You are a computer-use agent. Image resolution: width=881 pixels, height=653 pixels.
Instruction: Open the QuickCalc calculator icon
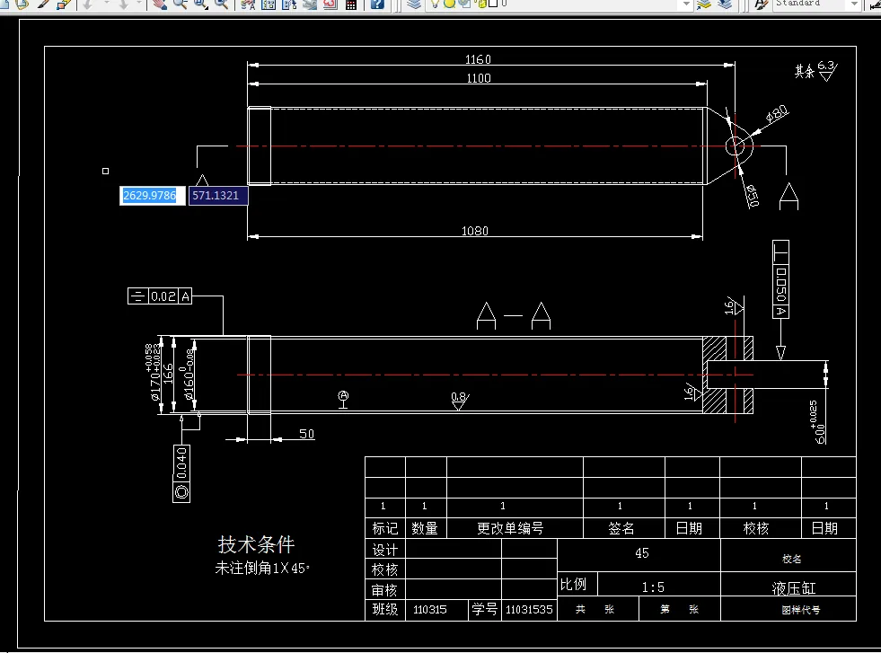point(351,4)
